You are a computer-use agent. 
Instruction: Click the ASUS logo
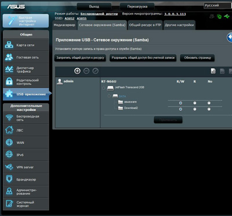pyautogui.click(x=16, y=6)
